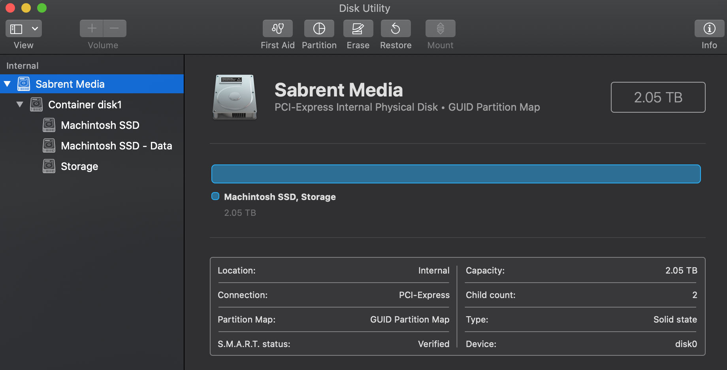Click the 2.05 TB capacity box
Viewport: 727px width, 370px height.
coord(658,97)
